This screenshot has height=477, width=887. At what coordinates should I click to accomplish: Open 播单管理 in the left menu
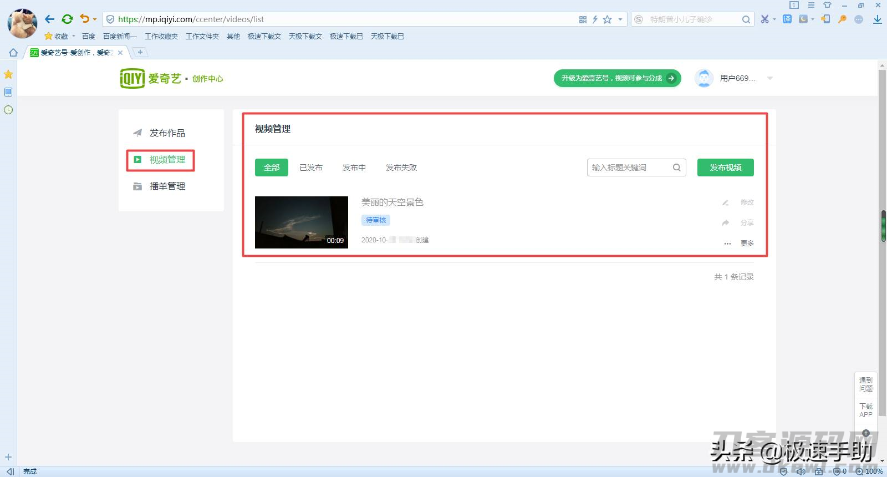click(x=167, y=186)
